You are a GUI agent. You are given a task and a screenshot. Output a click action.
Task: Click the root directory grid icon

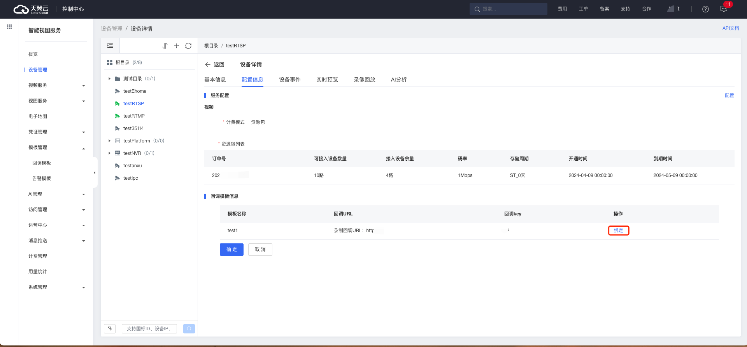tap(110, 62)
